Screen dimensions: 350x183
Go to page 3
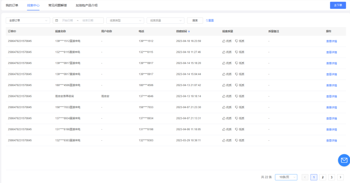(331, 177)
